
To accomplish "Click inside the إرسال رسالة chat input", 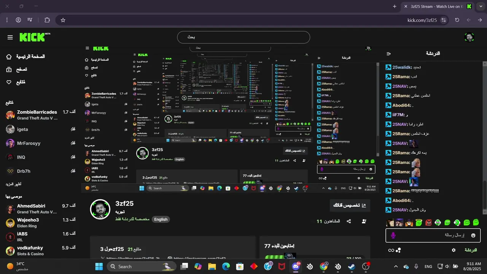I will click(x=433, y=235).
